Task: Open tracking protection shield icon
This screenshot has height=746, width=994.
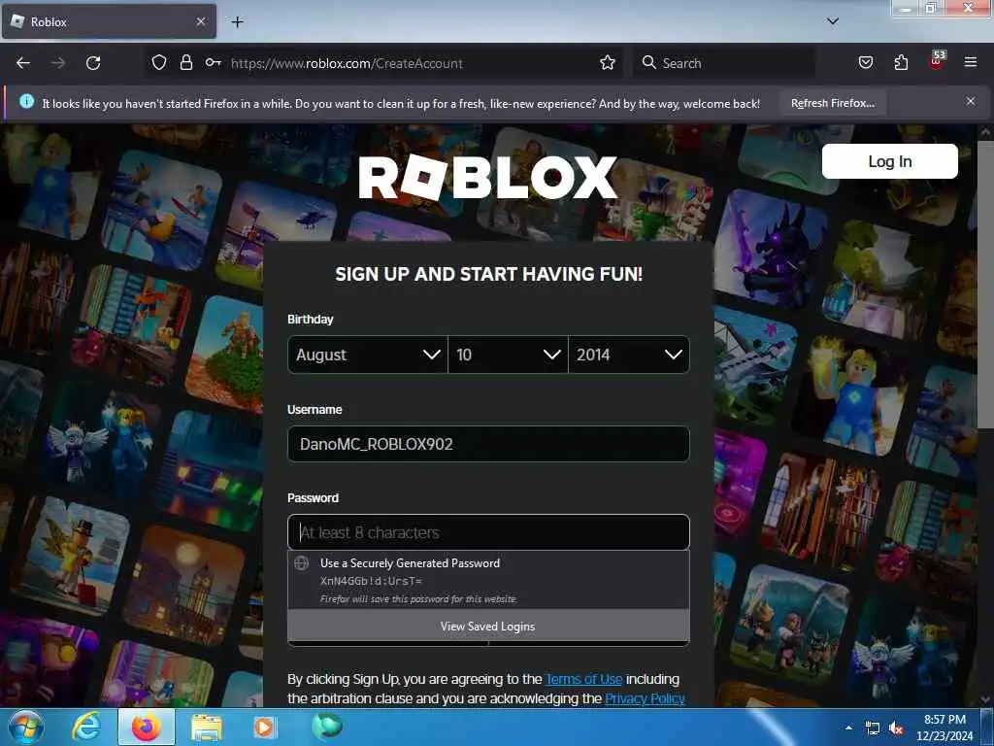Action: click(159, 62)
